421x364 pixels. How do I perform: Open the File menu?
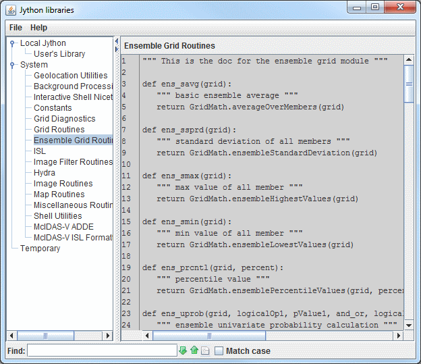tap(16, 28)
